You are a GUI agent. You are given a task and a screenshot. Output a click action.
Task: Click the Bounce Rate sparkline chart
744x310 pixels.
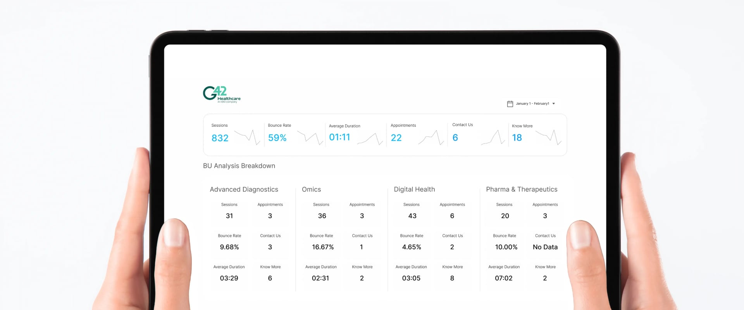click(x=310, y=138)
